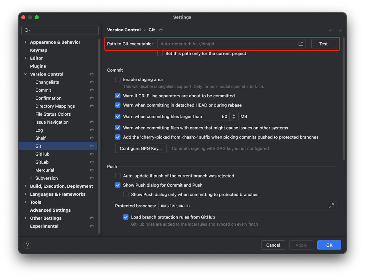365x278 pixels.
Task: Open the folder browser for Git executable path
Action: click(301, 44)
